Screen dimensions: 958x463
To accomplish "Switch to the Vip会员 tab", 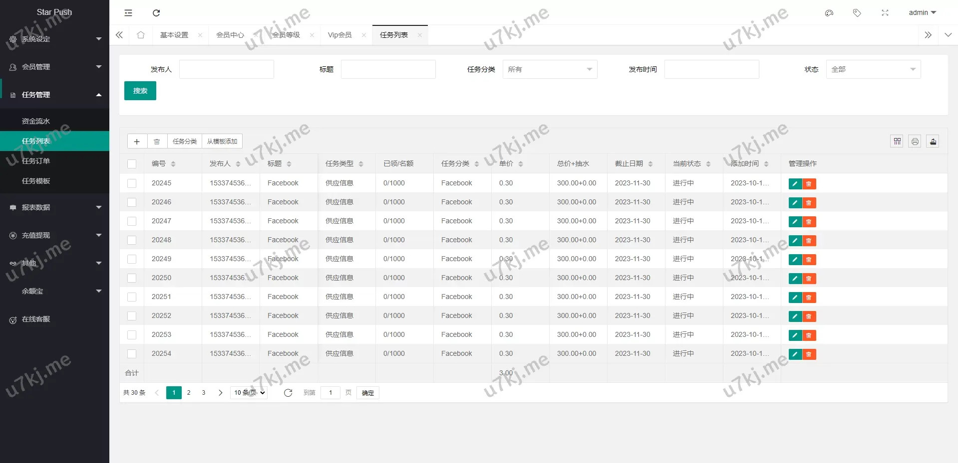I will point(339,35).
